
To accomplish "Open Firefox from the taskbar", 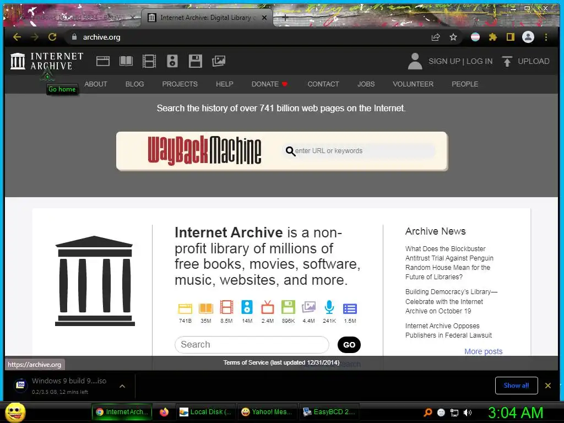I will click(x=164, y=412).
